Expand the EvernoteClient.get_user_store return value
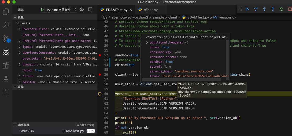 20,41
